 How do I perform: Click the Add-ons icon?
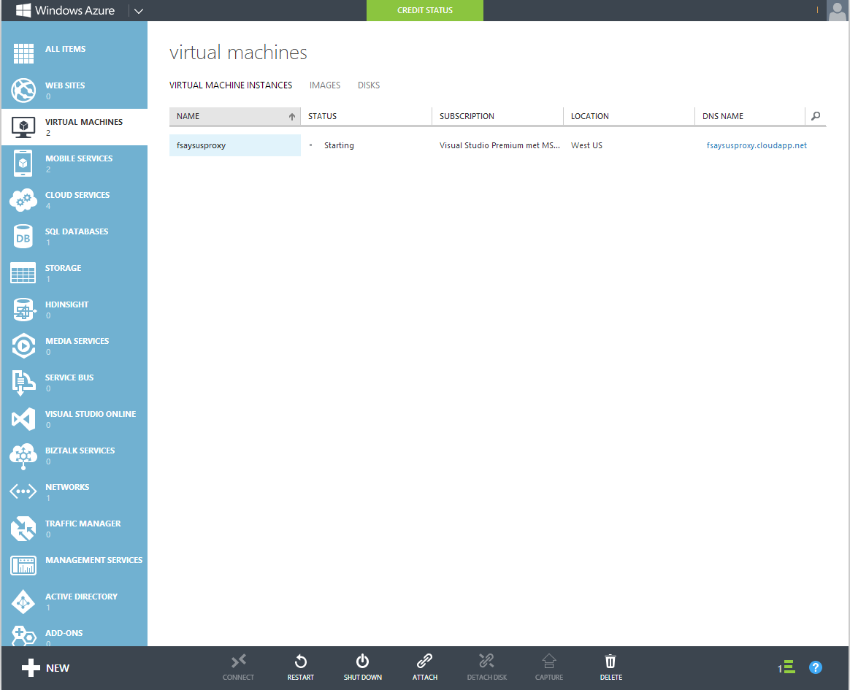click(23, 637)
